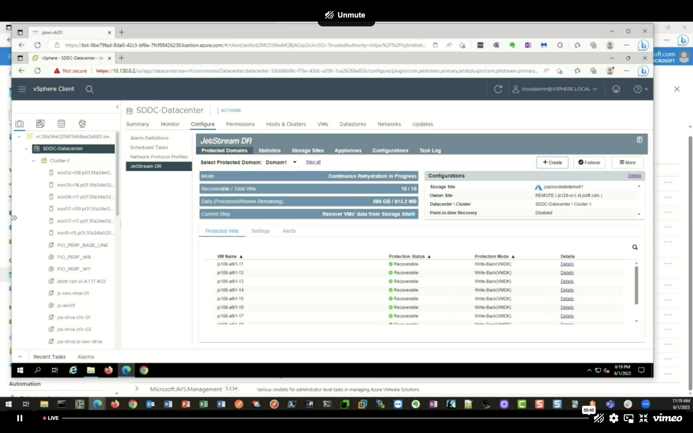This screenshot has width=693, height=433.
Task: Open the Networking inventory icon
Action: 82,124
